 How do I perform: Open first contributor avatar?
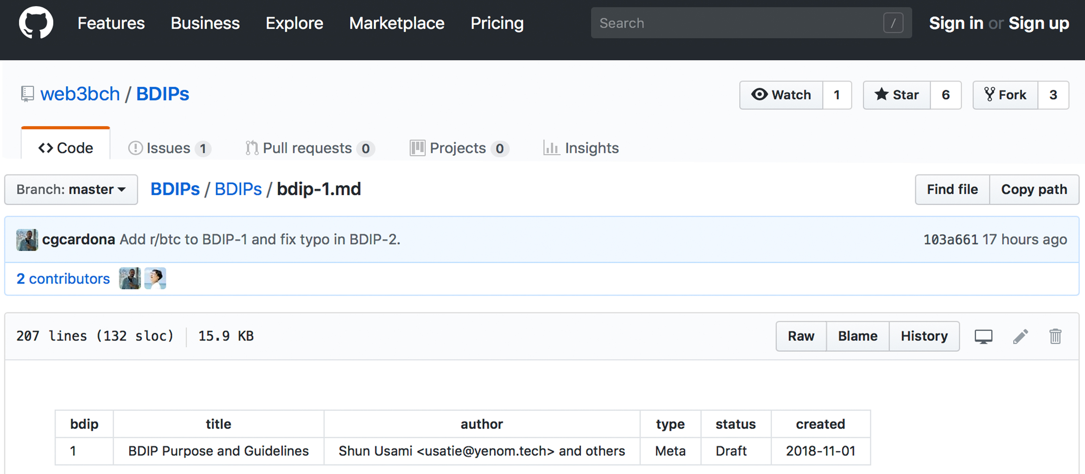130,278
